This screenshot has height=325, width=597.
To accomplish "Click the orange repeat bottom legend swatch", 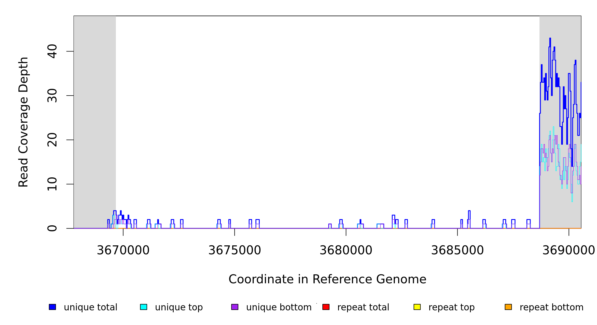I will (508, 307).
